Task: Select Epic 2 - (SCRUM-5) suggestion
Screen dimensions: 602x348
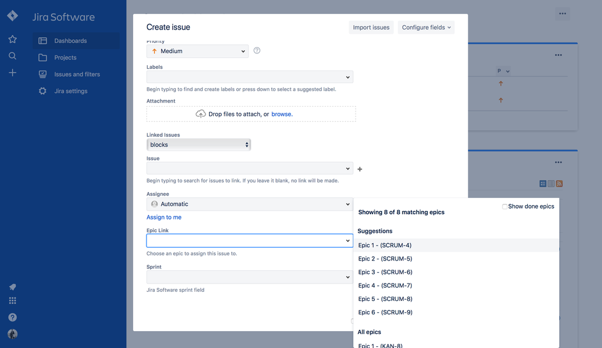Action: pos(456,259)
